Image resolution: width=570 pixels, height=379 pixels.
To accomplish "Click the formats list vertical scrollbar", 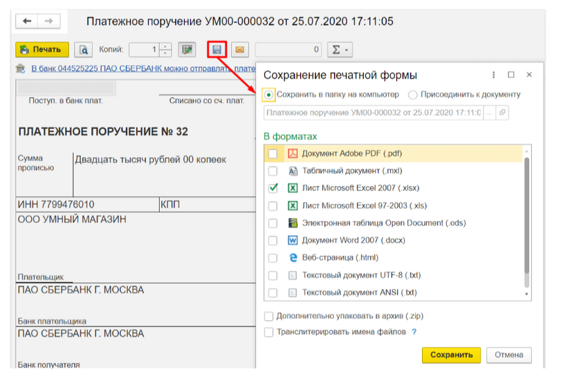I will pyautogui.click(x=526, y=214).
